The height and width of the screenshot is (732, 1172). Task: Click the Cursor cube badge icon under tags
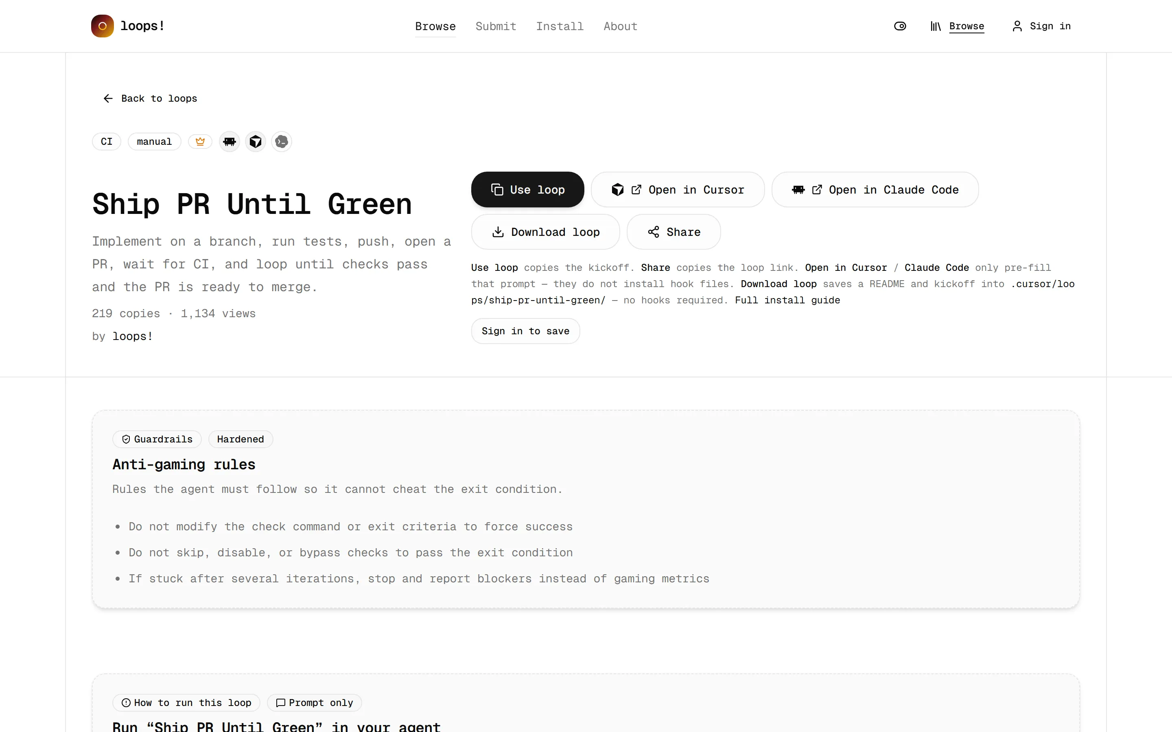(256, 142)
